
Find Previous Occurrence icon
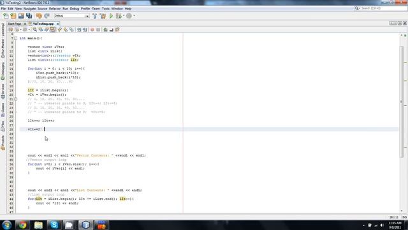pos(41,30)
